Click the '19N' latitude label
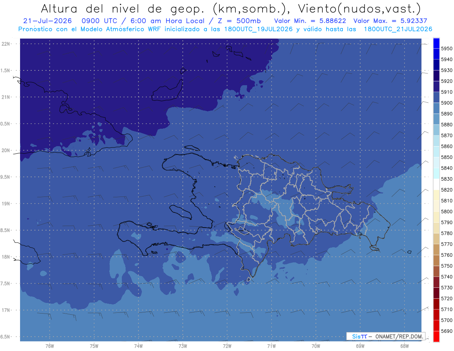This screenshot has height=351, width=454. coord(6,203)
